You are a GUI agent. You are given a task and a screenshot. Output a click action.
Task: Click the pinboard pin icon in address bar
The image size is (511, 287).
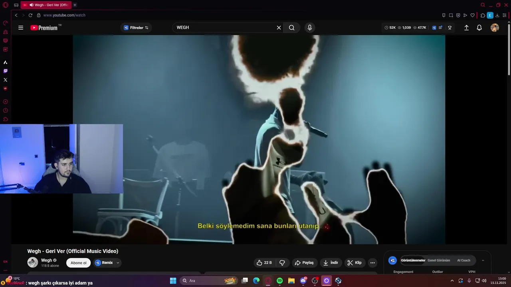[x=444, y=15]
